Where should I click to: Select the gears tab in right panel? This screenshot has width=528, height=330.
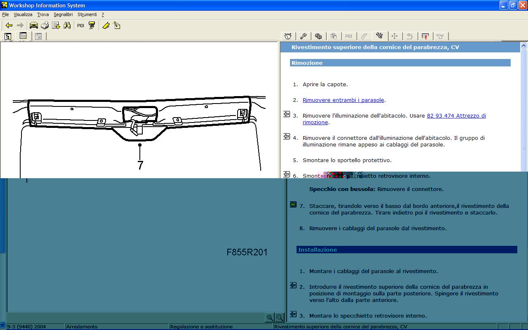[x=318, y=36]
